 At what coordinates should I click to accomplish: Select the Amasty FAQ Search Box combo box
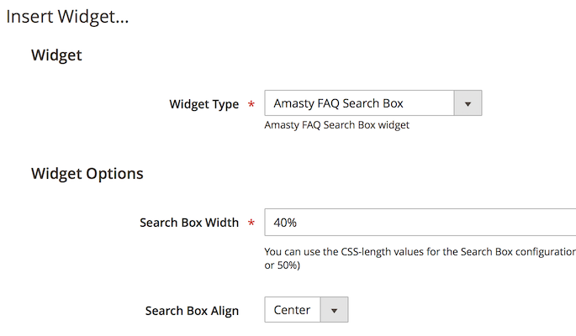point(373,103)
